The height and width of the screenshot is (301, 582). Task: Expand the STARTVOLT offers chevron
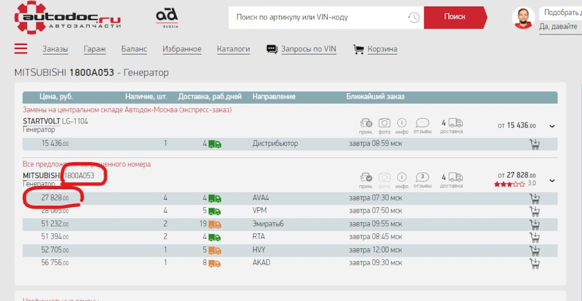click(552, 126)
